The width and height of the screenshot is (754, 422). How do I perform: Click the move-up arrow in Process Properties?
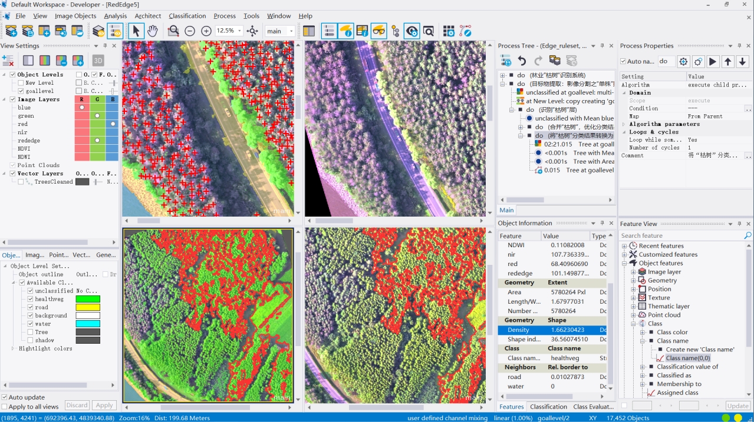(x=728, y=61)
